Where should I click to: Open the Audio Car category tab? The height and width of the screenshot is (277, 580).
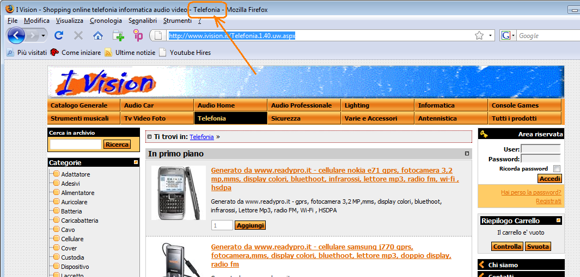(157, 105)
